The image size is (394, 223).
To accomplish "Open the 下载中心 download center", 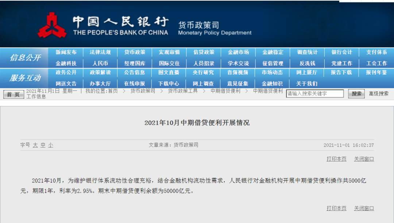I will pyautogui.click(x=169, y=83).
